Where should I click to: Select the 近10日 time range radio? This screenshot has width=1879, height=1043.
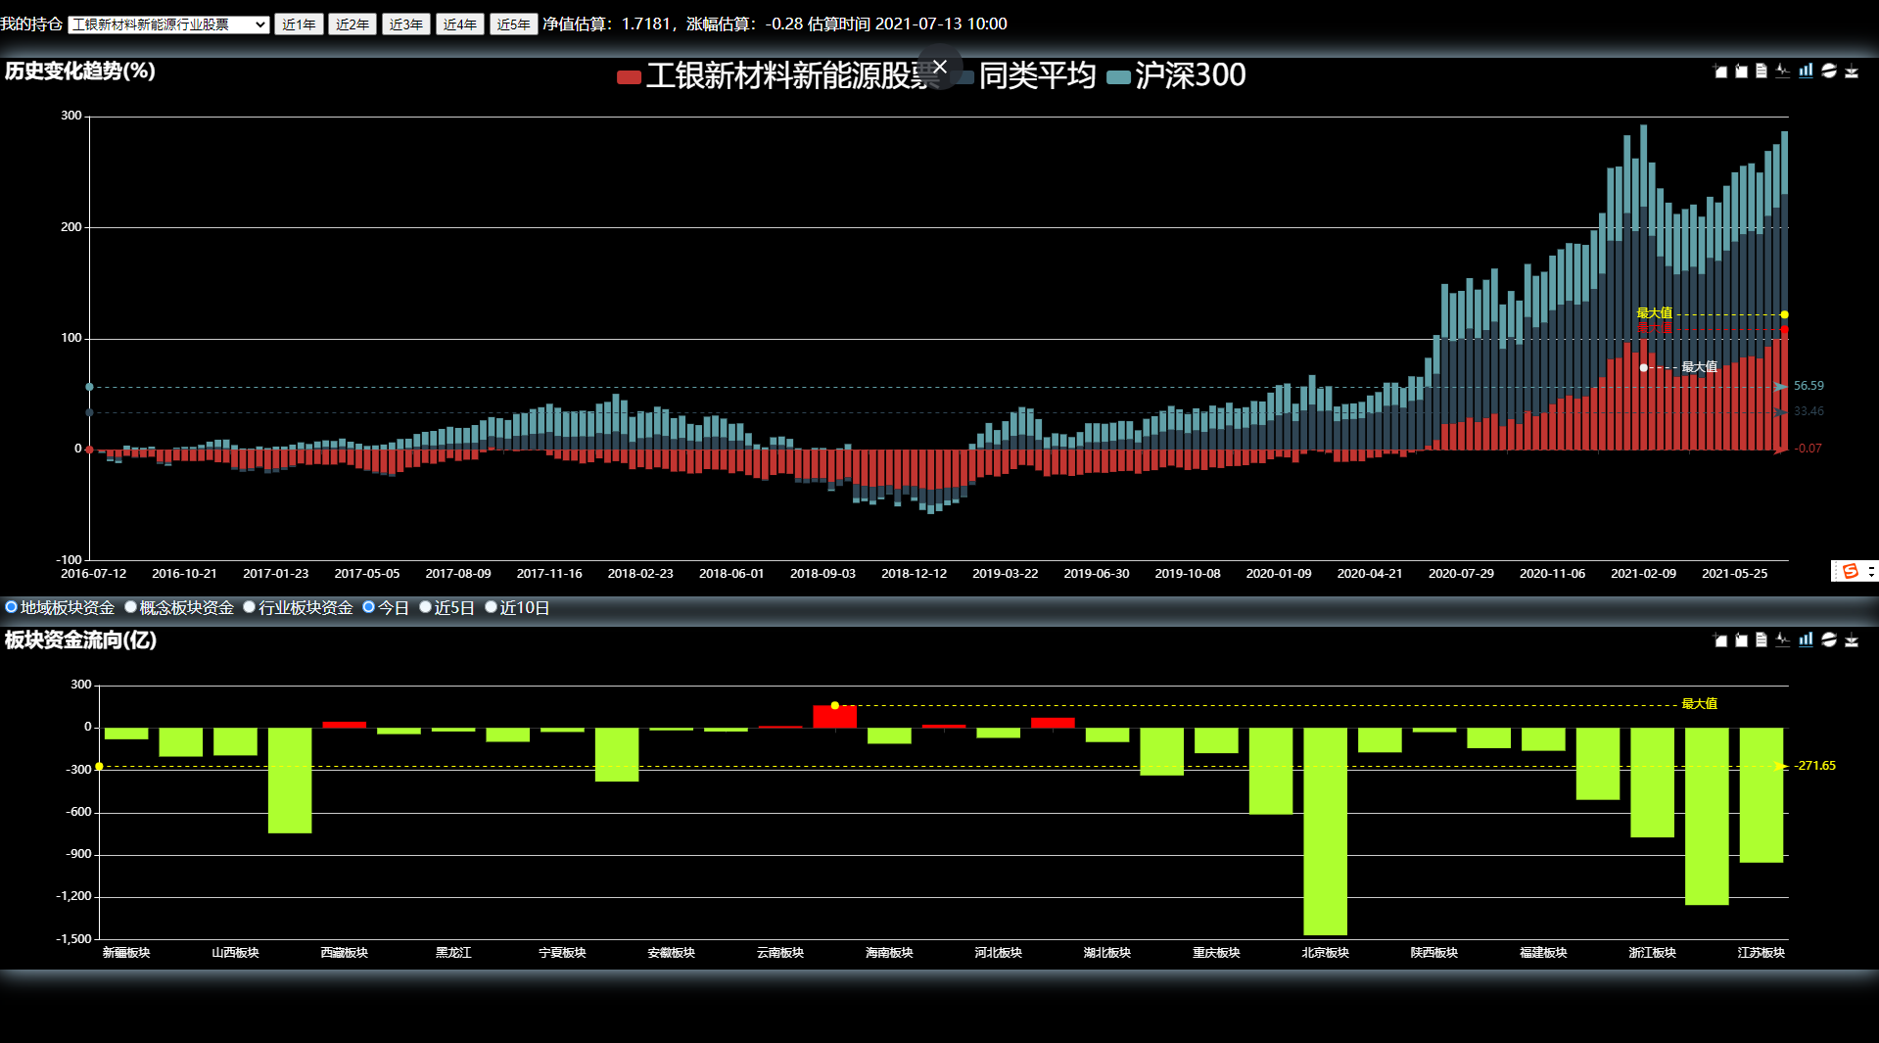click(492, 607)
